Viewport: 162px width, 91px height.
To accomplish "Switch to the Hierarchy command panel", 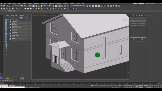I will tap(136, 16).
